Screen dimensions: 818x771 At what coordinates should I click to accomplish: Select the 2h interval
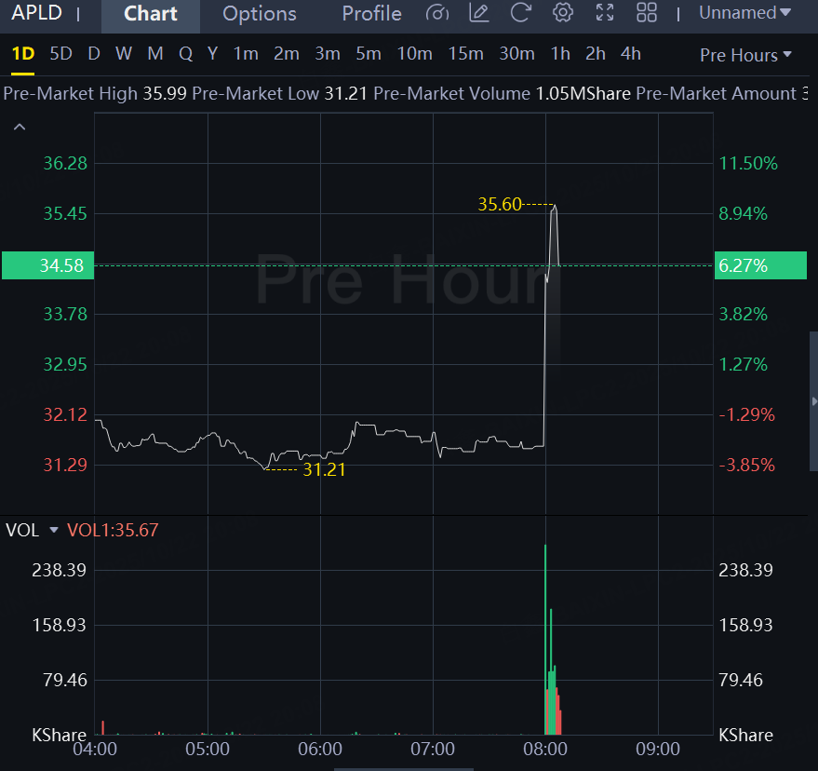(x=596, y=54)
